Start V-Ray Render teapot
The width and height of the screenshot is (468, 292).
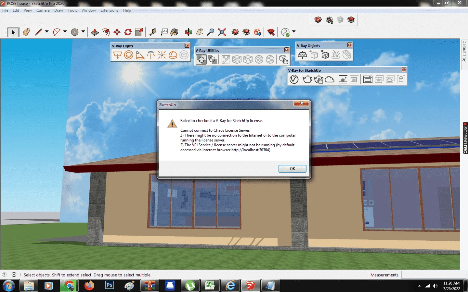(x=307, y=79)
